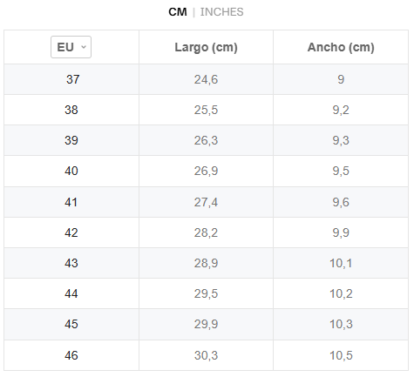Select the size 38 row
This screenshot has width=414, height=377.
[x=206, y=110]
